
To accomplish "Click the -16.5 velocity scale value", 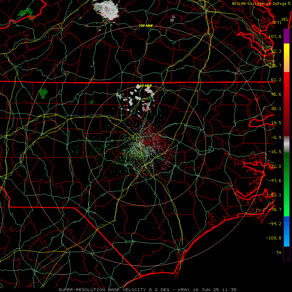I will click(275, 152).
